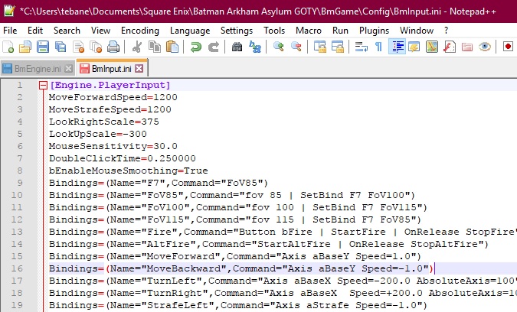The width and height of the screenshot is (517, 312).
Task: Switch to the BmEngine.ini tab
Action: click(38, 69)
